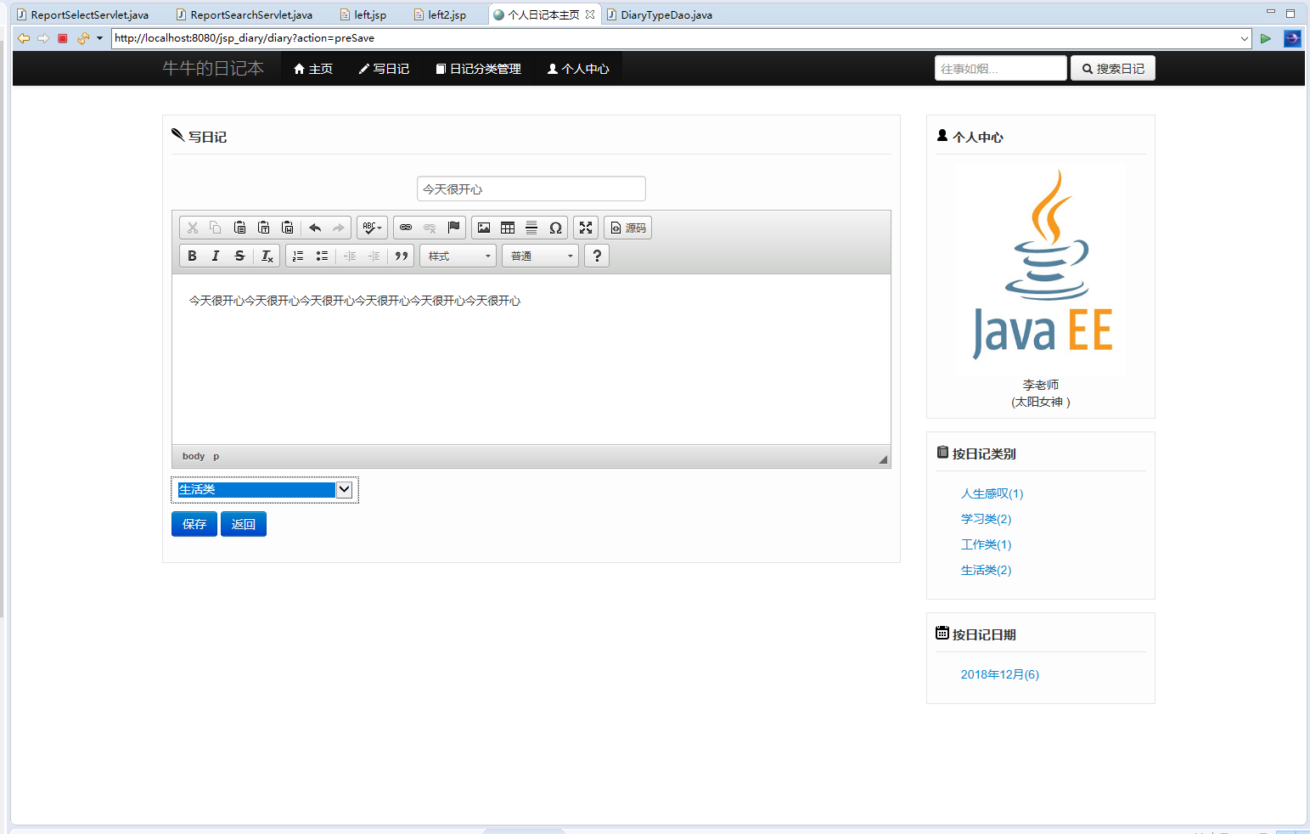Click the 返回 return button
Viewport: 1310px width, 834px height.
click(244, 524)
